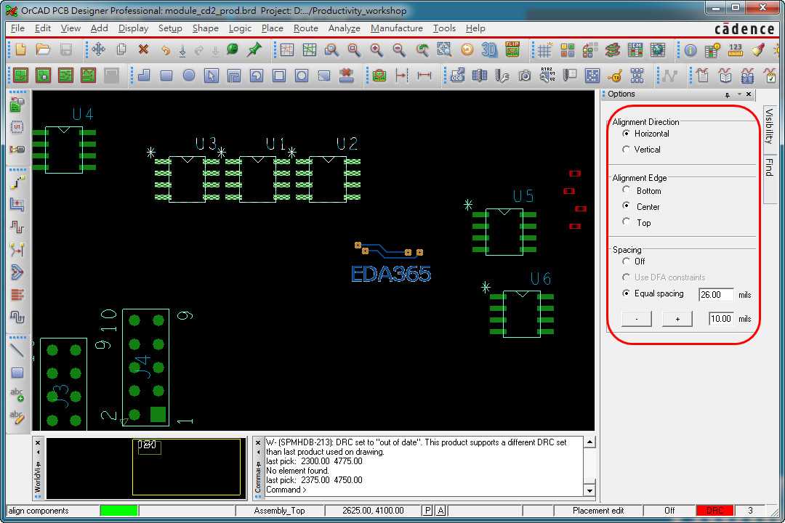The image size is (785, 523).
Task: Click the minus spacing decrement button
Action: (x=636, y=319)
